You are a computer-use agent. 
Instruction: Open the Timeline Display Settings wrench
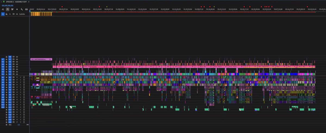21,9
